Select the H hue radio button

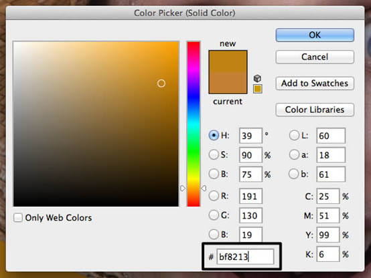pyautogui.click(x=214, y=136)
